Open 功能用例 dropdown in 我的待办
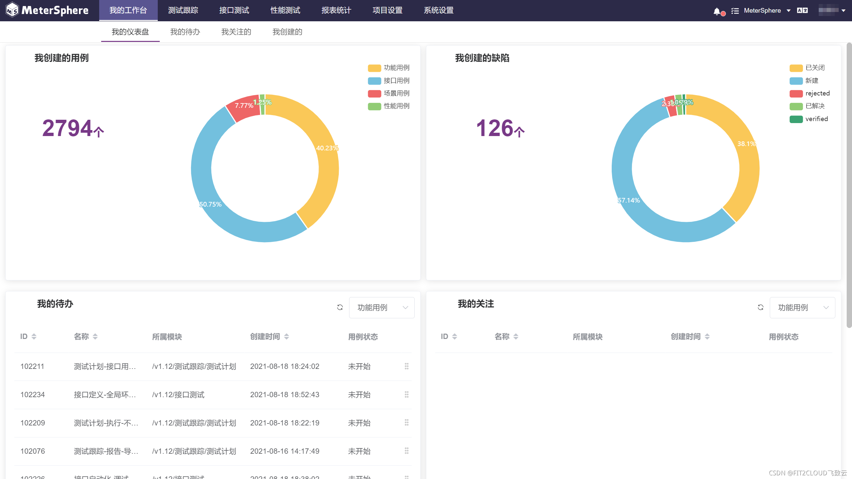 coord(381,308)
